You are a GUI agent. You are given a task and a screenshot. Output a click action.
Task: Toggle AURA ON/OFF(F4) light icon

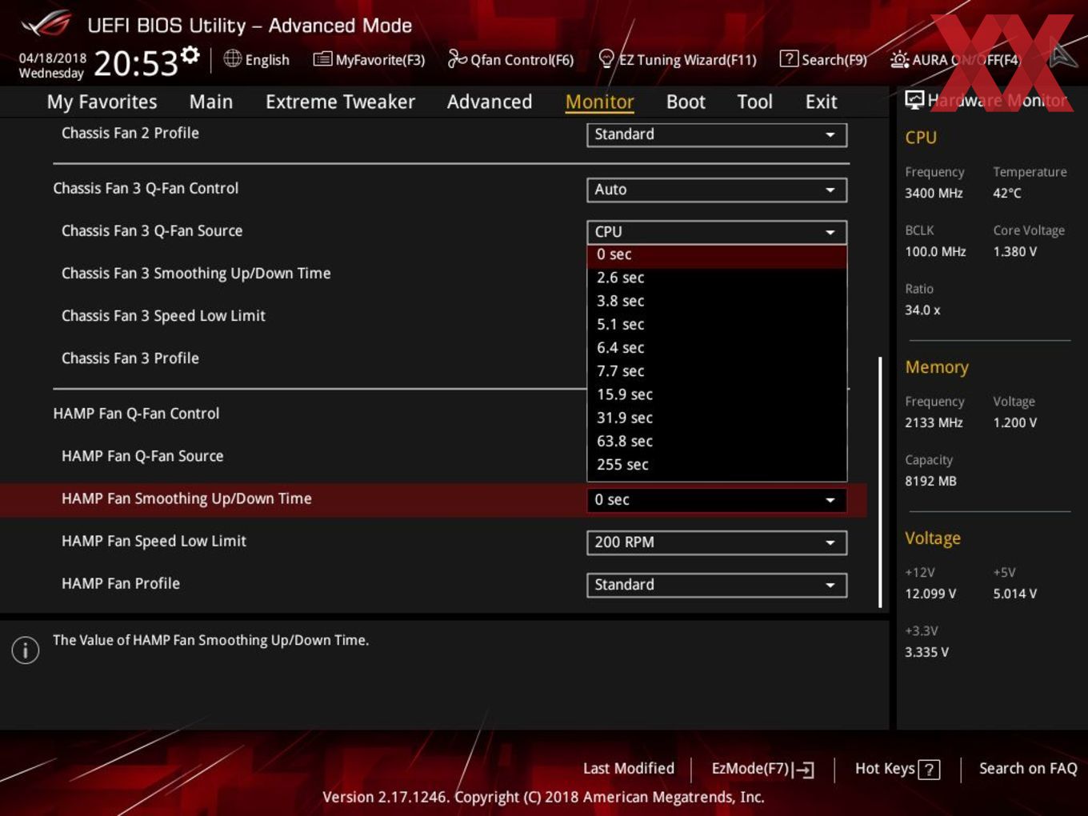click(899, 59)
